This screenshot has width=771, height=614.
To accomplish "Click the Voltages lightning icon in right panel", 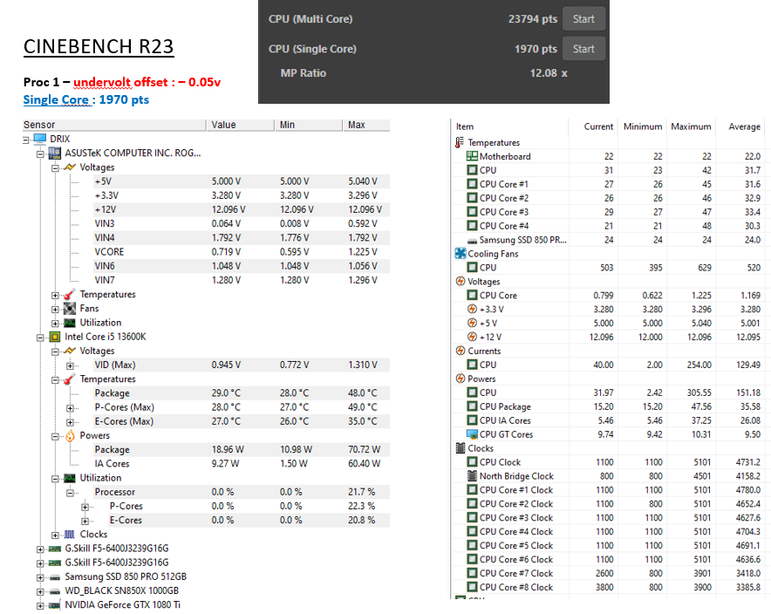I will tap(461, 281).
